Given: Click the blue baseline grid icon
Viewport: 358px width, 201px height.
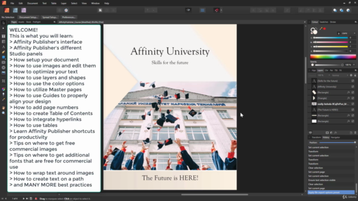Looking at the screenshot, I should [x=202, y=10].
